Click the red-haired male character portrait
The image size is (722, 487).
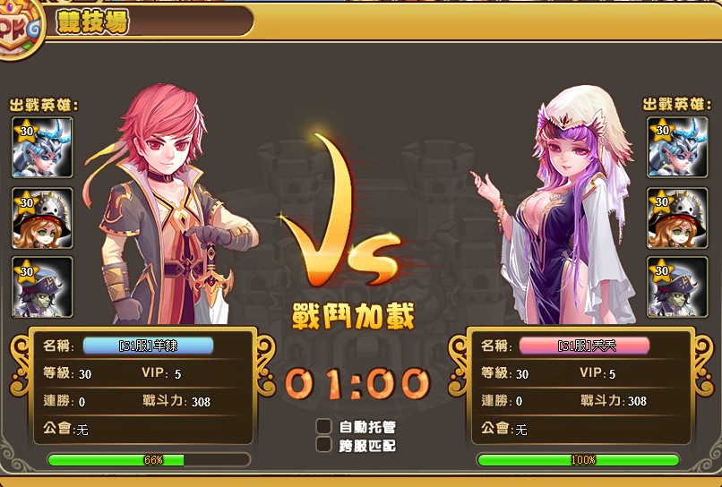click(x=170, y=204)
